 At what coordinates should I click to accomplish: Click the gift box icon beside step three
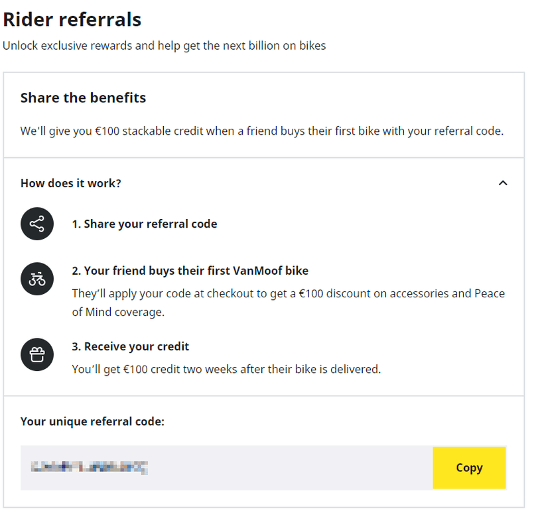click(x=37, y=354)
